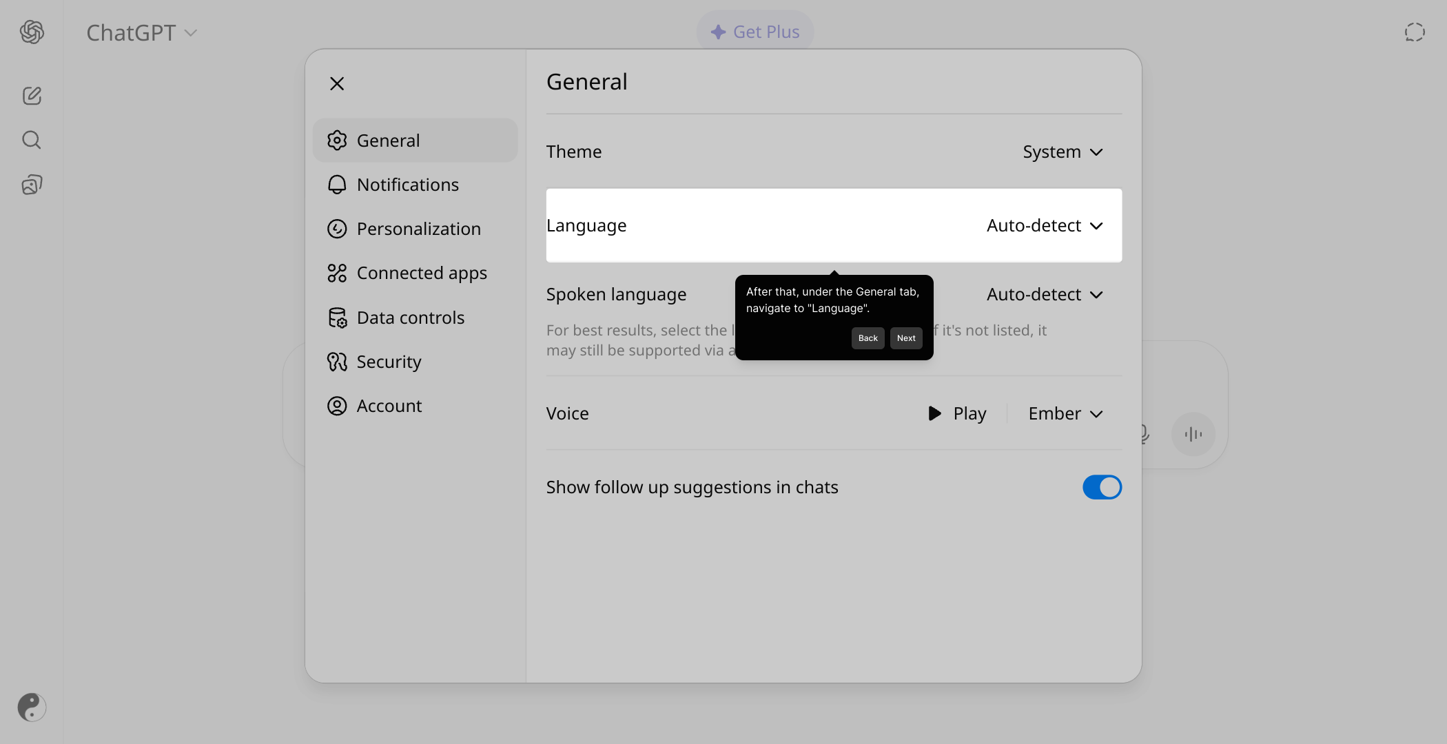The width and height of the screenshot is (1447, 744).
Task: Open the Security settings tab
Action: click(415, 362)
